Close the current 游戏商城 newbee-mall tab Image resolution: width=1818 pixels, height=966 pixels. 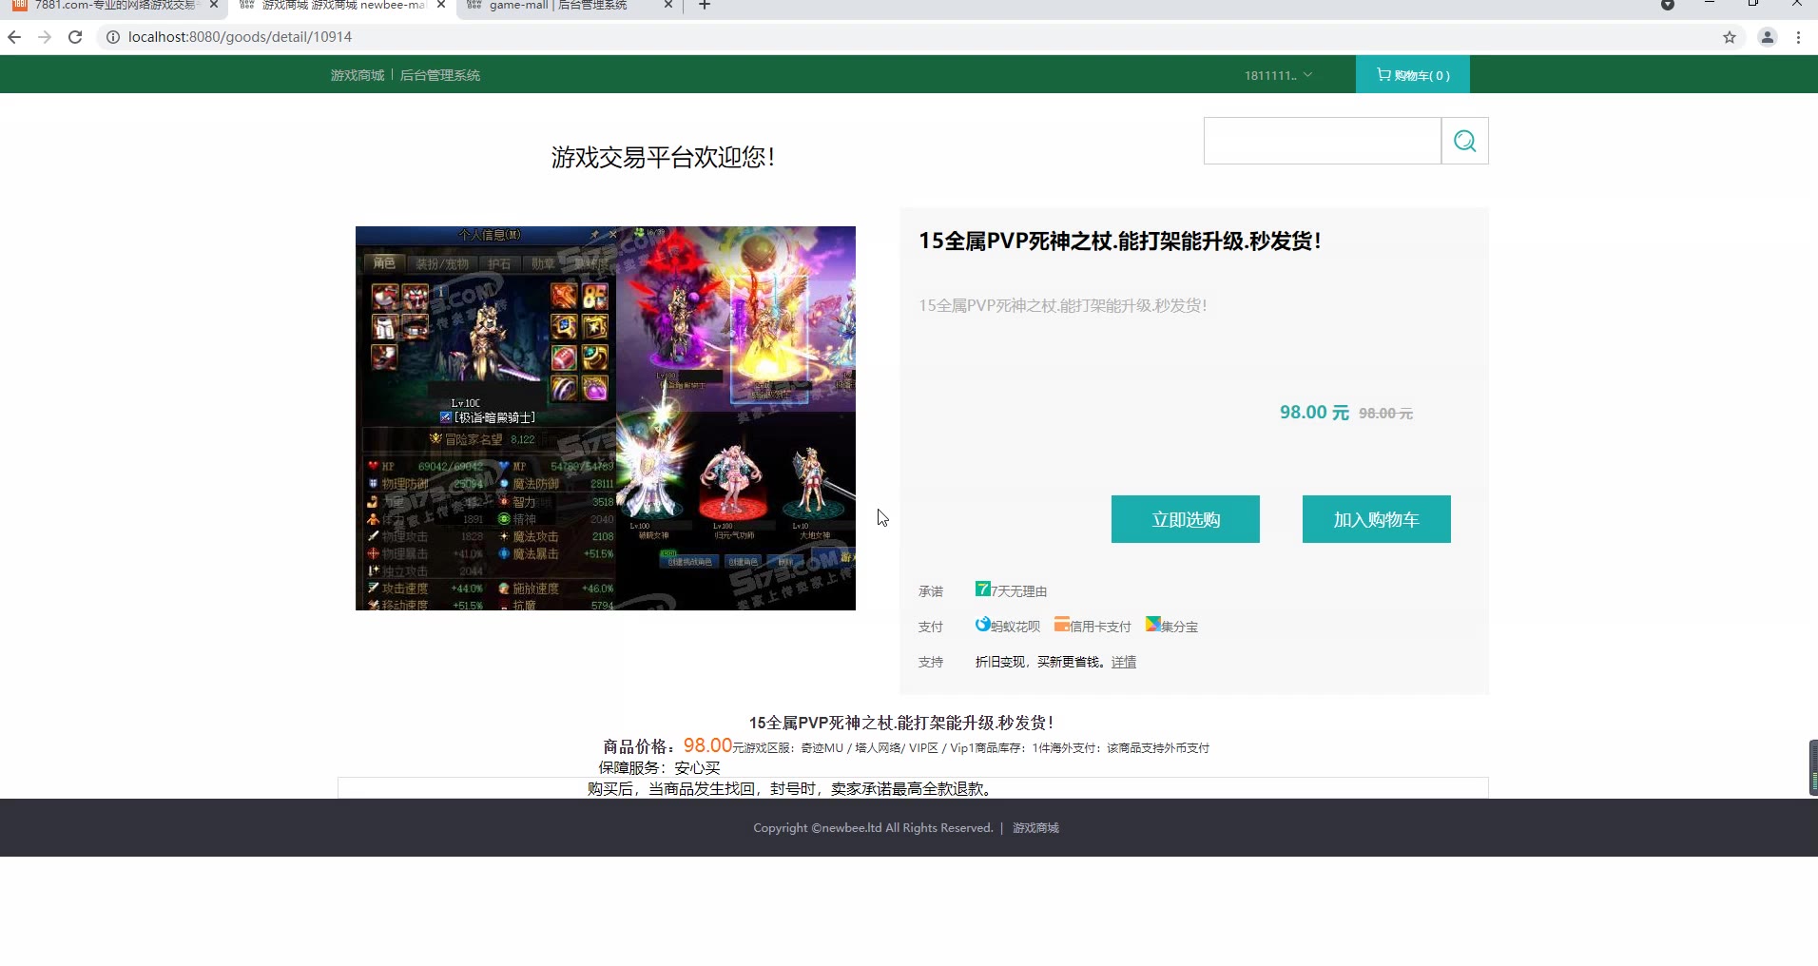point(441,5)
